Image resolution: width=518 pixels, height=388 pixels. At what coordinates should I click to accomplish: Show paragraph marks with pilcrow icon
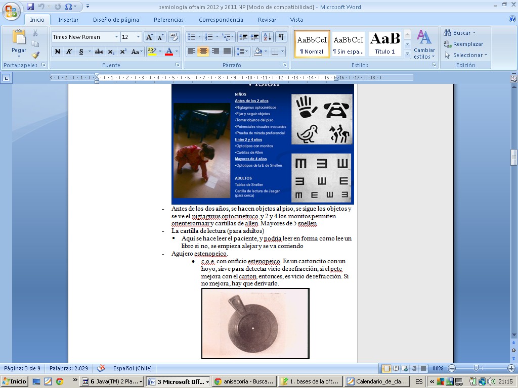click(x=281, y=37)
